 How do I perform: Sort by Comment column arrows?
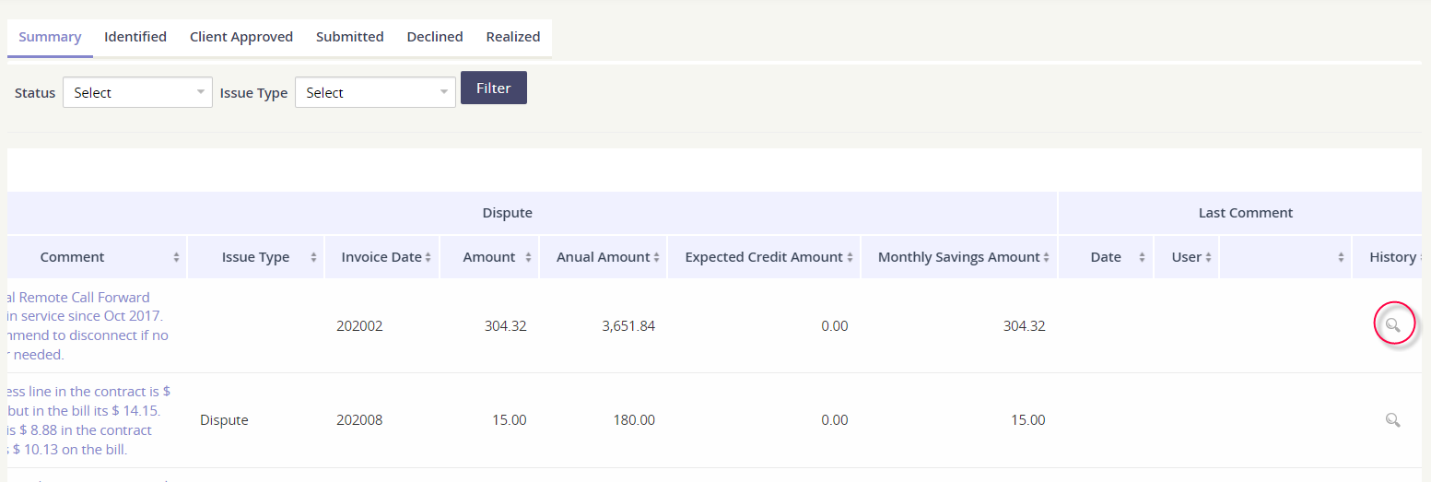(x=176, y=258)
